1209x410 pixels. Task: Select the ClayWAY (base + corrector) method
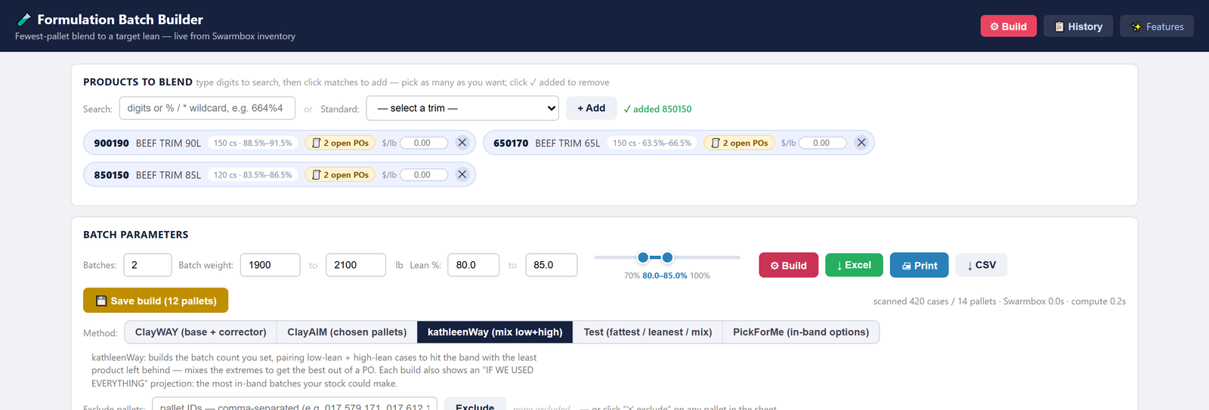200,332
